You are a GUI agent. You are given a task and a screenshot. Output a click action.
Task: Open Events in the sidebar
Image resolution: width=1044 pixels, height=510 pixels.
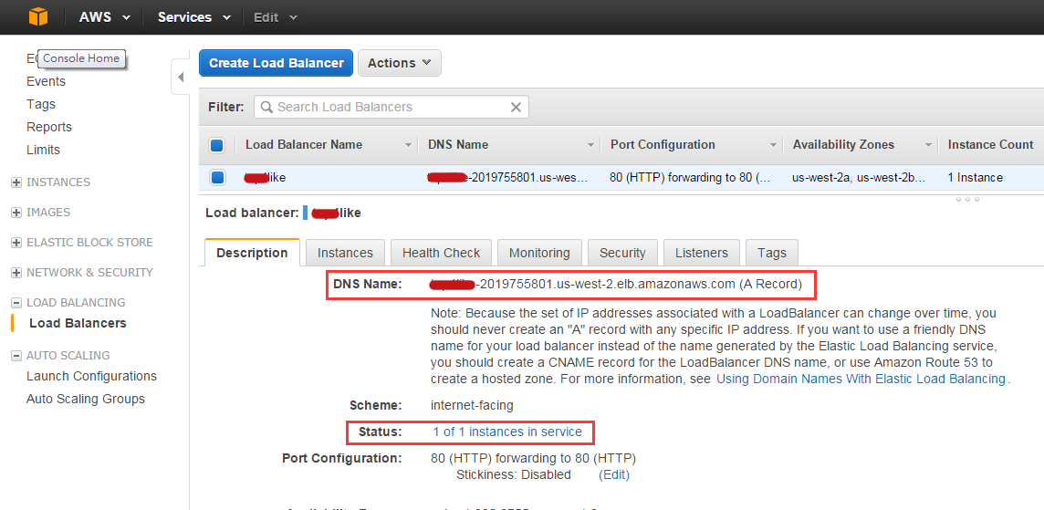click(46, 81)
